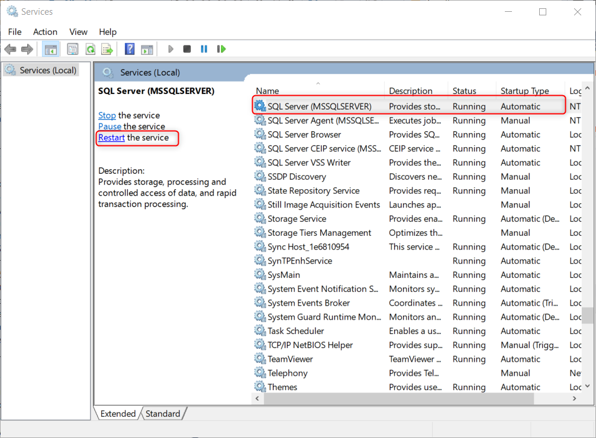This screenshot has width=596, height=438.
Task: Click the horizontal scrollbar left arrow
Action: (x=257, y=398)
